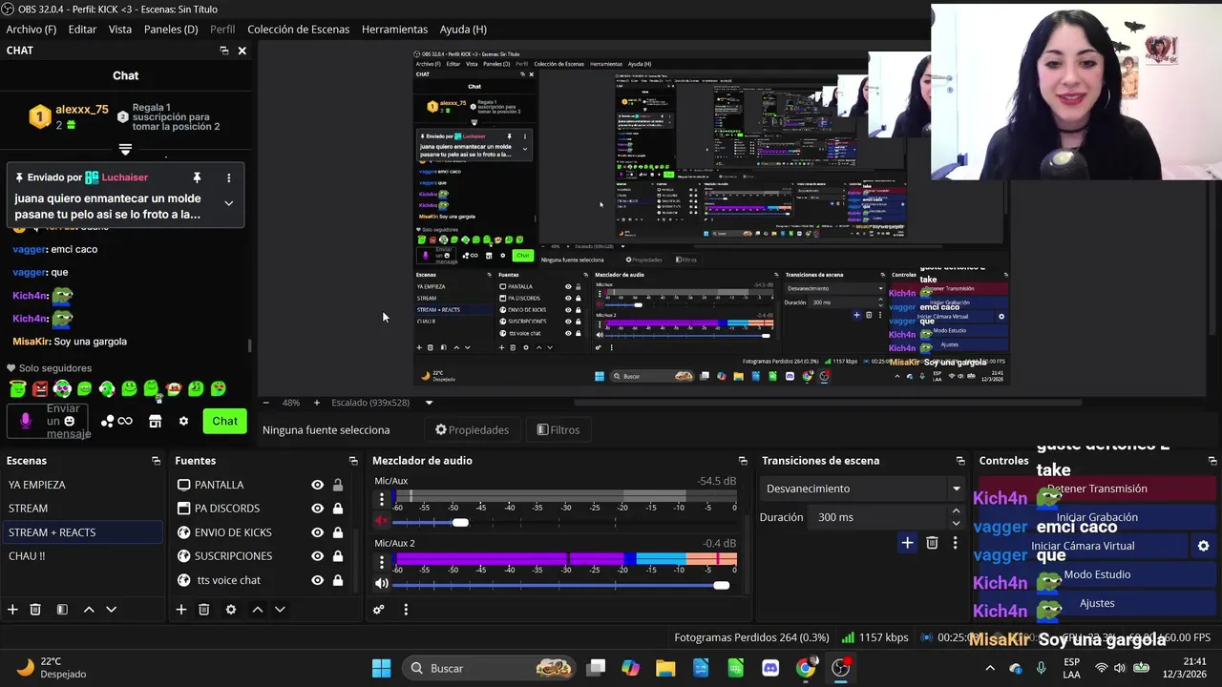The height and width of the screenshot is (687, 1222).
Task: Move source up in Fuentes toolbar
Action: (x=257, y=609)
